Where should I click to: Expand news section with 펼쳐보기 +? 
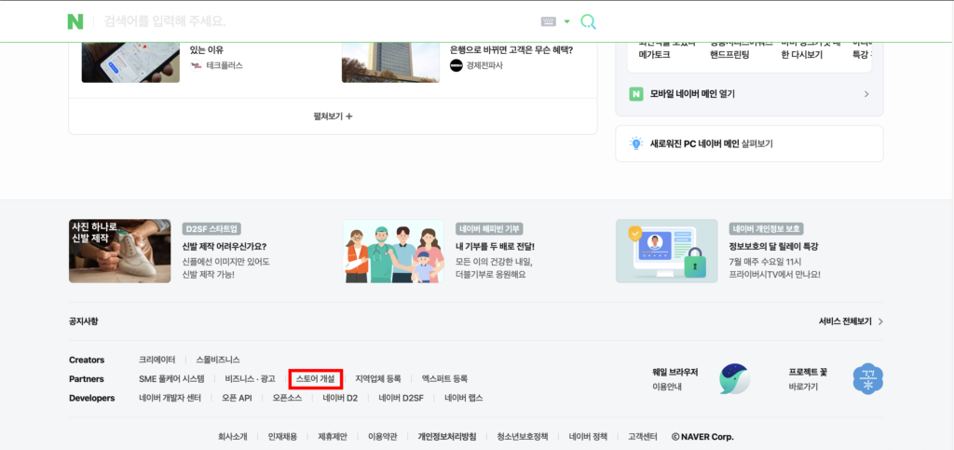pyautogui.click(x=333, y=116)
